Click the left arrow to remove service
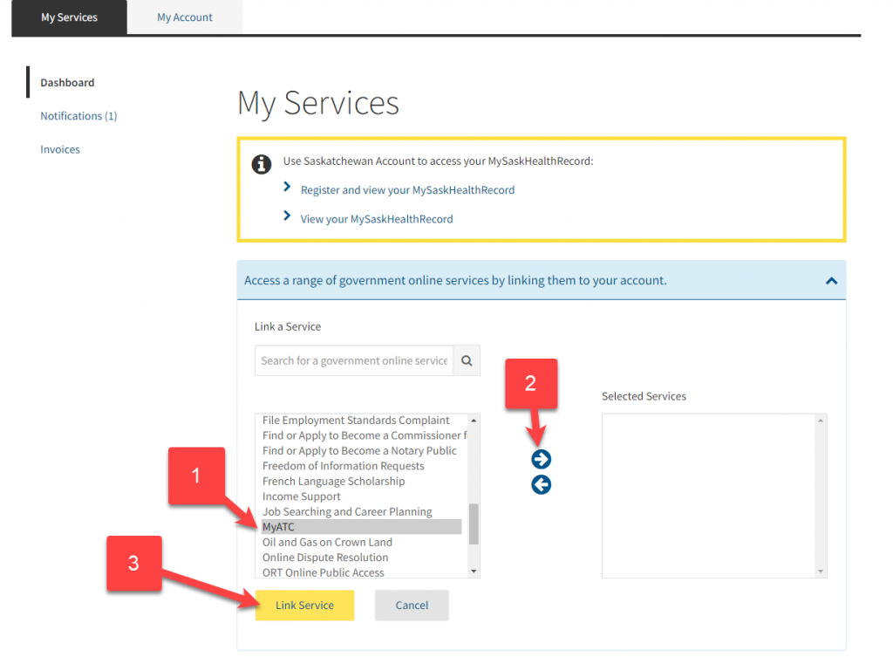Screen dimensions: 893x657 [x=541, y=484]
